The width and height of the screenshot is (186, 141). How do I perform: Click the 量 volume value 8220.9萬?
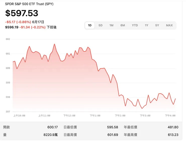coord(51,135)
